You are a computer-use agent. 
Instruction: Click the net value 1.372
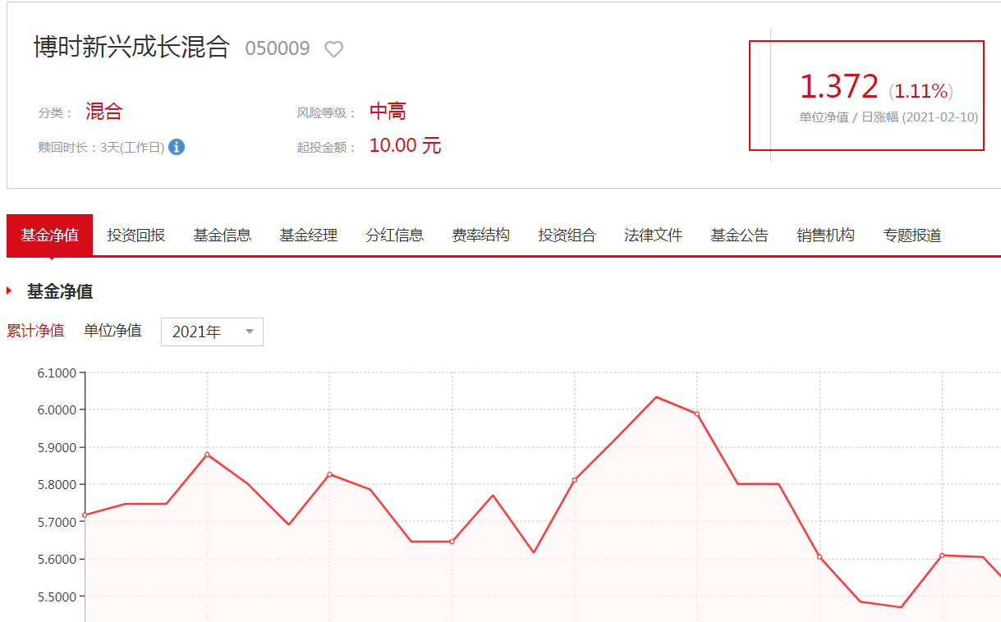click(x=839, y=87)
